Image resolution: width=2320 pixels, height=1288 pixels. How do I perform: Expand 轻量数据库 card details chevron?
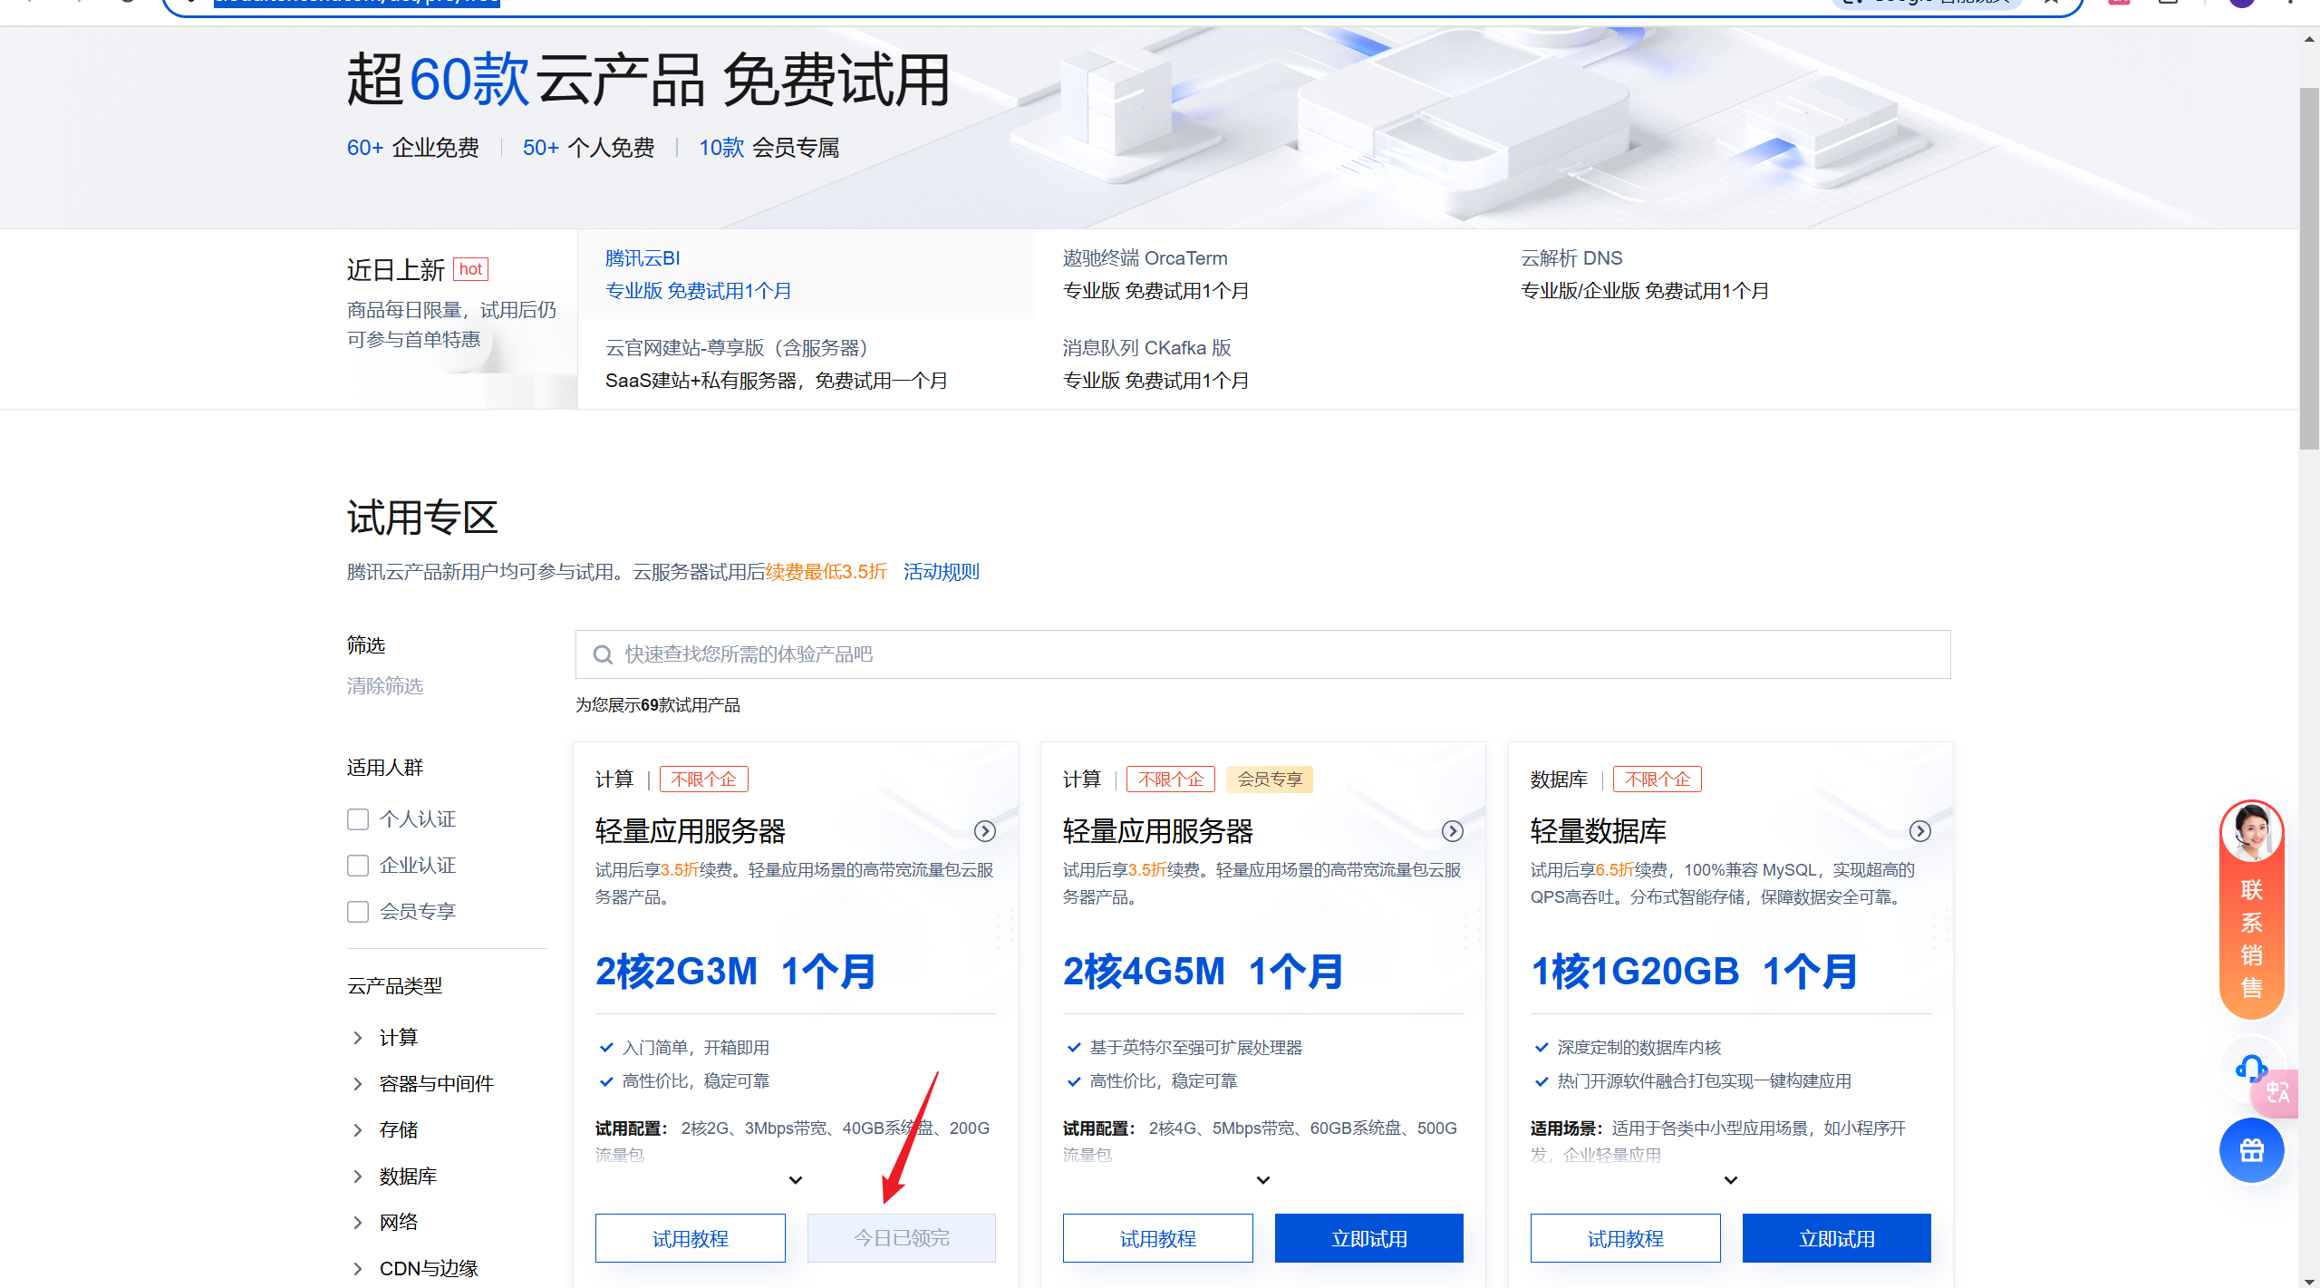[x=1730, y=1180]
